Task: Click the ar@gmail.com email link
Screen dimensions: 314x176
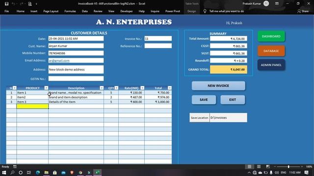Action: tap(59, 61)
